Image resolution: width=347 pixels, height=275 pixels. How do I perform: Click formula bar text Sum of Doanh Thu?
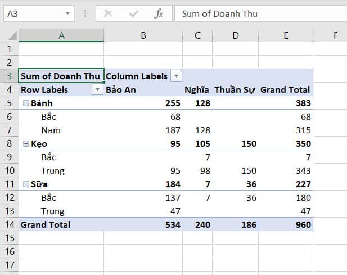click(x=220, y=13)
